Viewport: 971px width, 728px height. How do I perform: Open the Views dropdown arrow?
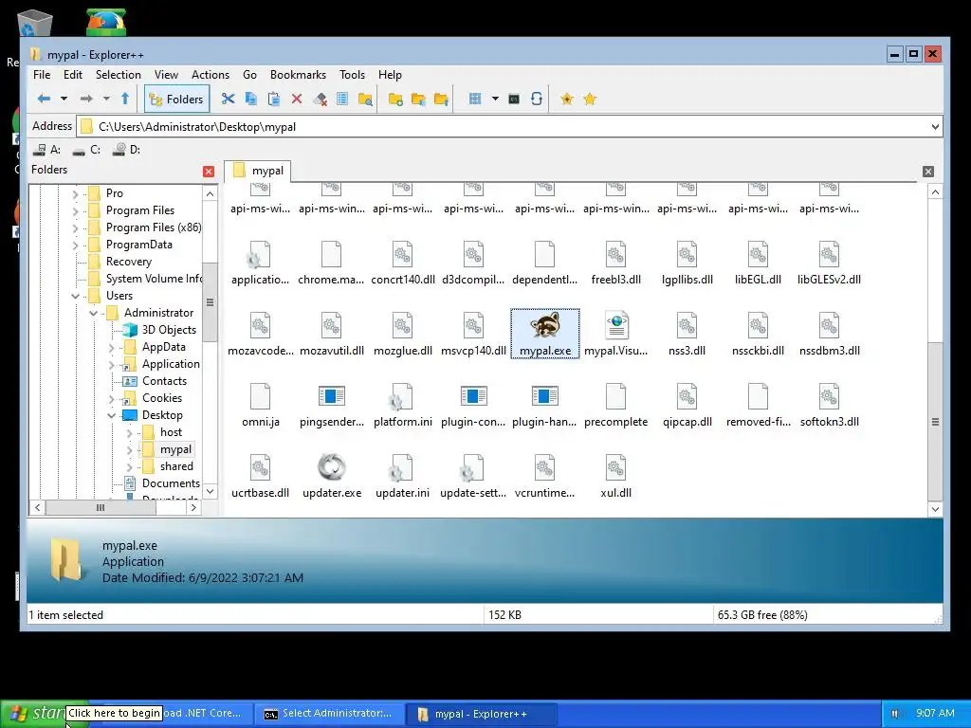click(x=495, y=99)
